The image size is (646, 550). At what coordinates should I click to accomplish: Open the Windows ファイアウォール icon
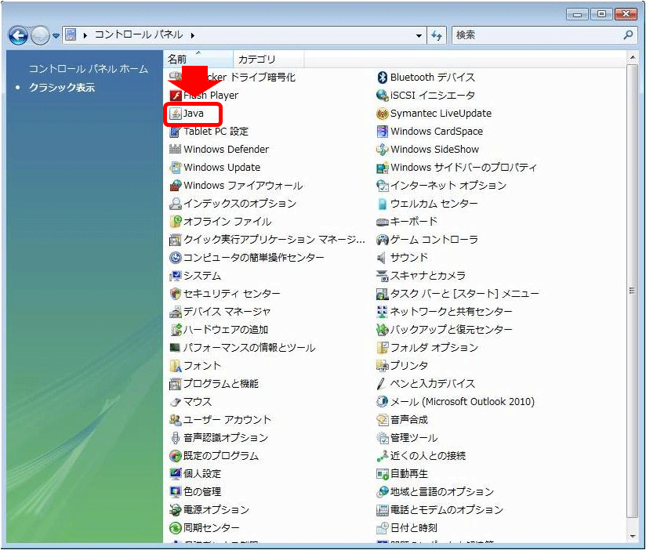coord(176,186)
